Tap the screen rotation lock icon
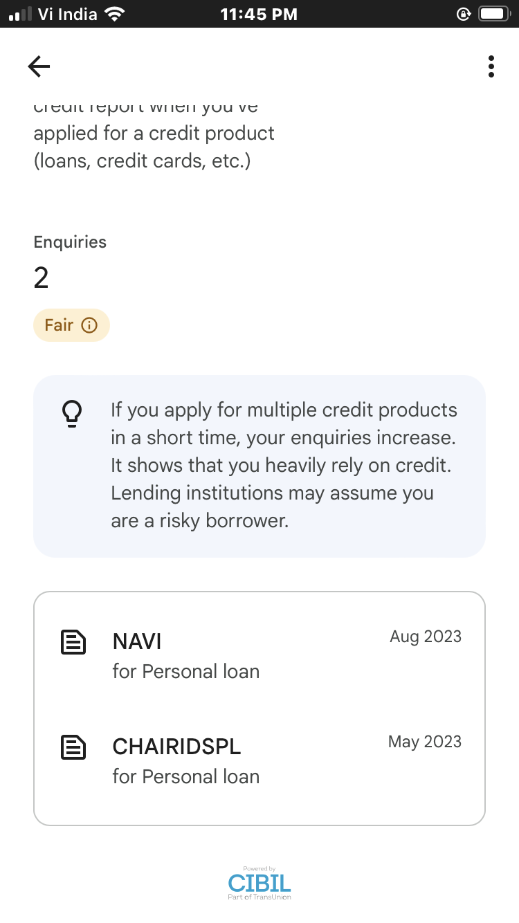519x923 pixels. pyautogui.click(x=464, y=14)
